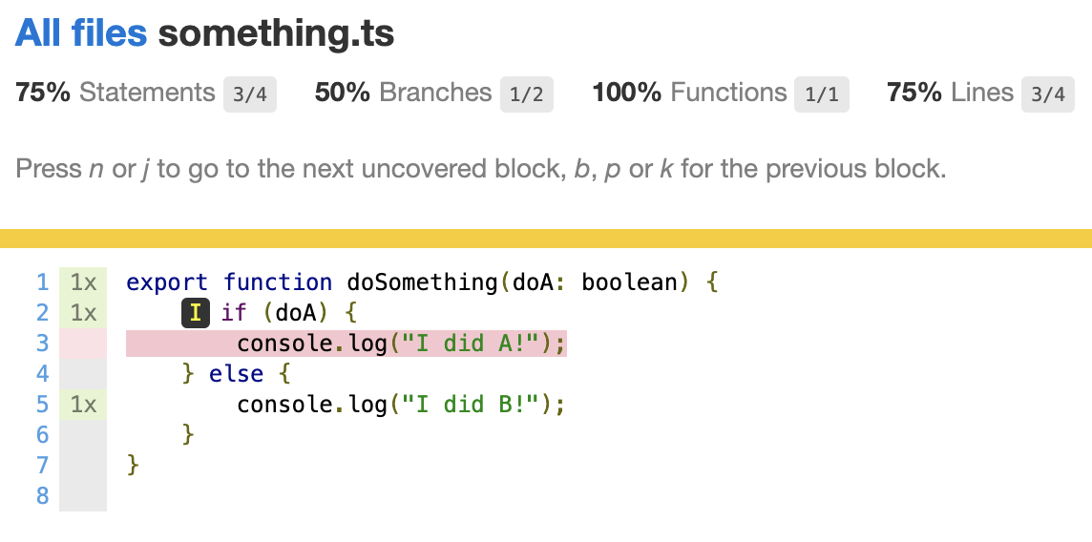
Task: Click line number 8
Action: point(43,496)
